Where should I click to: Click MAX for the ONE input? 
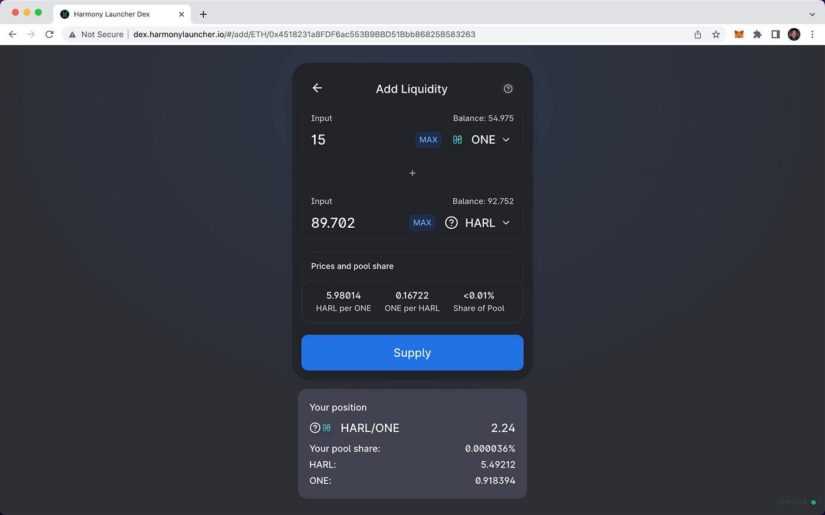[428, 140]
